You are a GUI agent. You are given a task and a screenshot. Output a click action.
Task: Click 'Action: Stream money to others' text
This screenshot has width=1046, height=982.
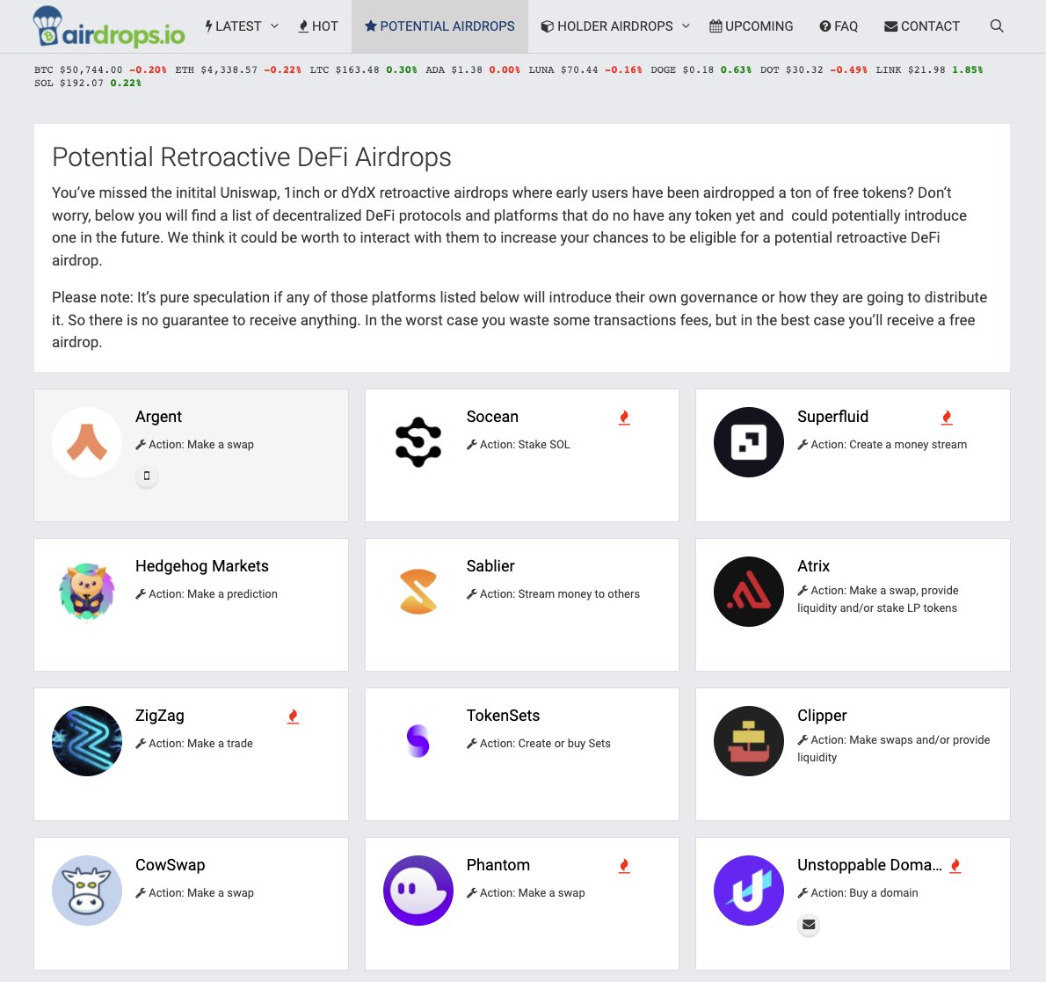click(553, 593)
